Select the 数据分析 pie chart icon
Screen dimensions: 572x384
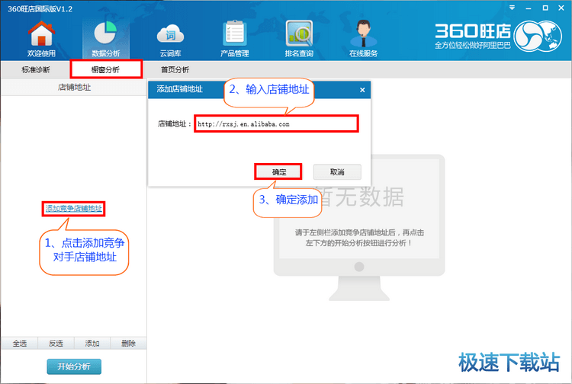[x=105, y=38]
